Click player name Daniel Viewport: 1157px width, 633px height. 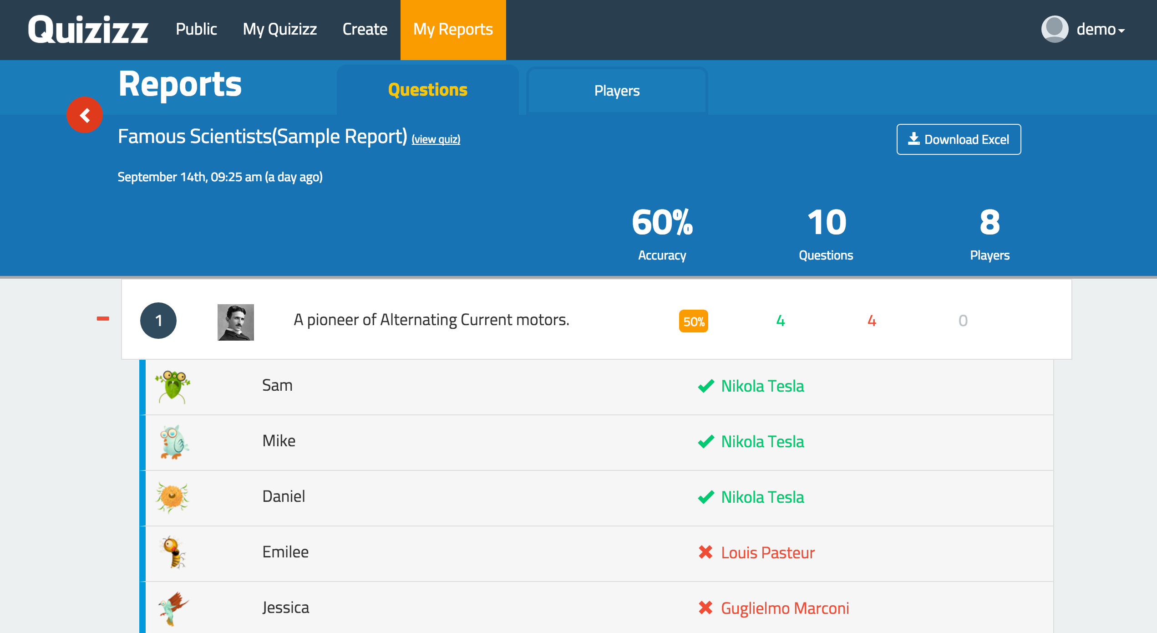[x=284, y=496]
